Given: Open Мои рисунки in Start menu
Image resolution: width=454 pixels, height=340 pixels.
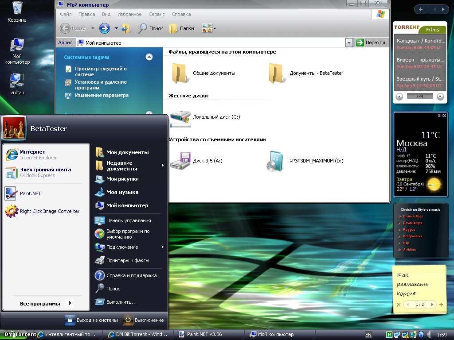Looking at the screenshot, I should pyautogui.click(x=117, y=179).
